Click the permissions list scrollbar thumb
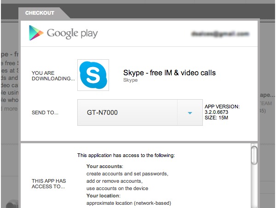 (254, 155)
